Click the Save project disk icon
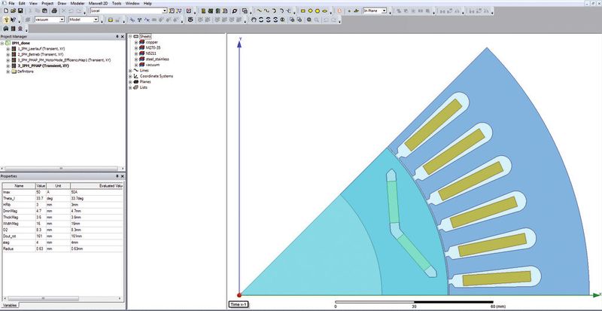602x311 pixels. [x=20, y=12]
